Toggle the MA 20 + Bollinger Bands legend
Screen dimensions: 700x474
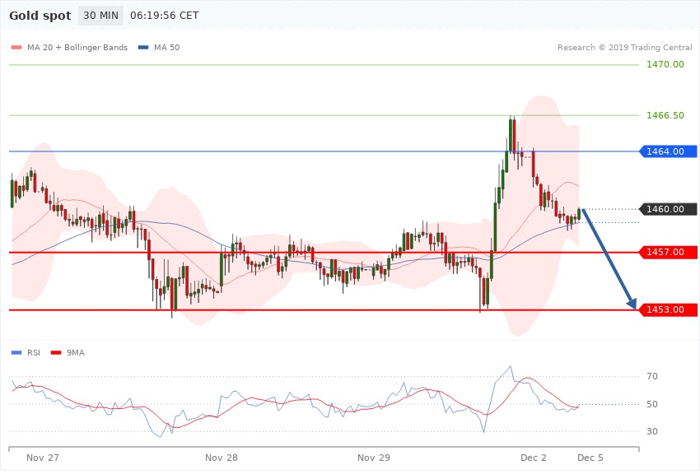[70, 47]
